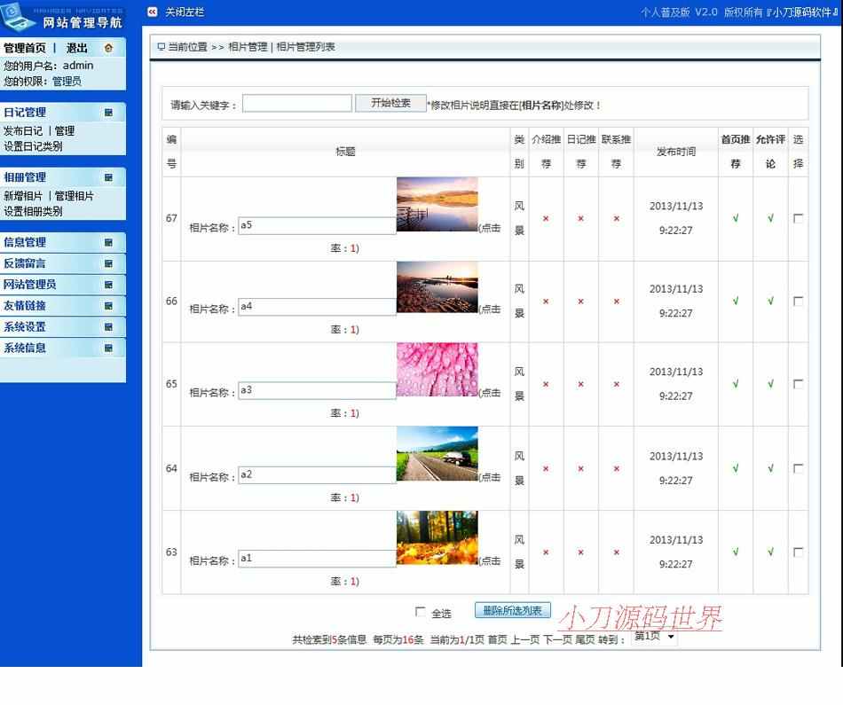Toggle 首页推荐 green check for row 64
Screen dimensions: 843x705
coord(736,468)
